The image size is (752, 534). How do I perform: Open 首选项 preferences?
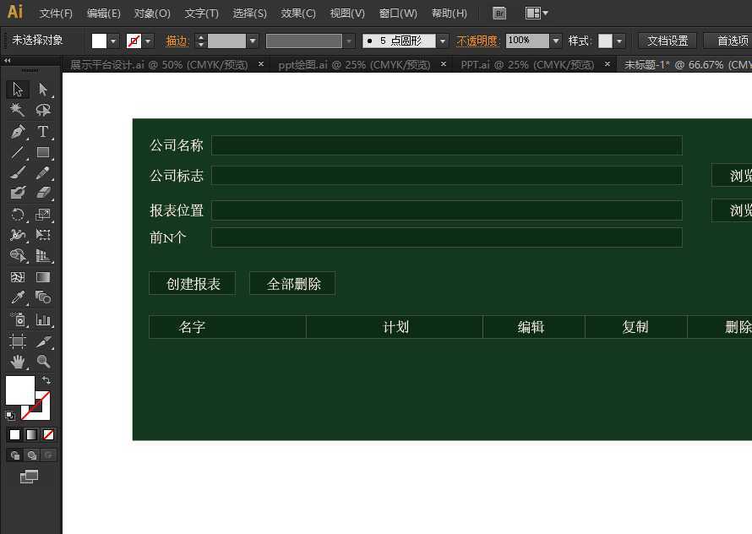pyautogui.click(x=730, y=40)
